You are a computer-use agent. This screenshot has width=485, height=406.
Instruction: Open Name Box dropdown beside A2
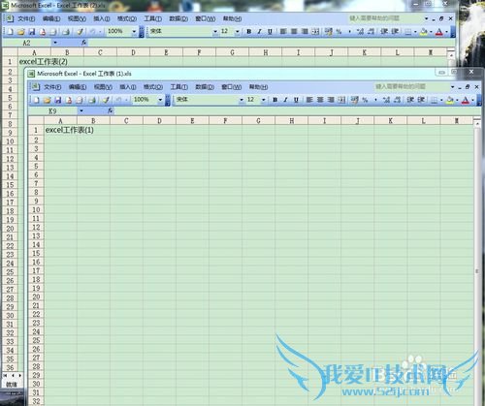tap(55, 43)
